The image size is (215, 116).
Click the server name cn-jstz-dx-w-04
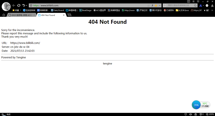coord(20,47)
